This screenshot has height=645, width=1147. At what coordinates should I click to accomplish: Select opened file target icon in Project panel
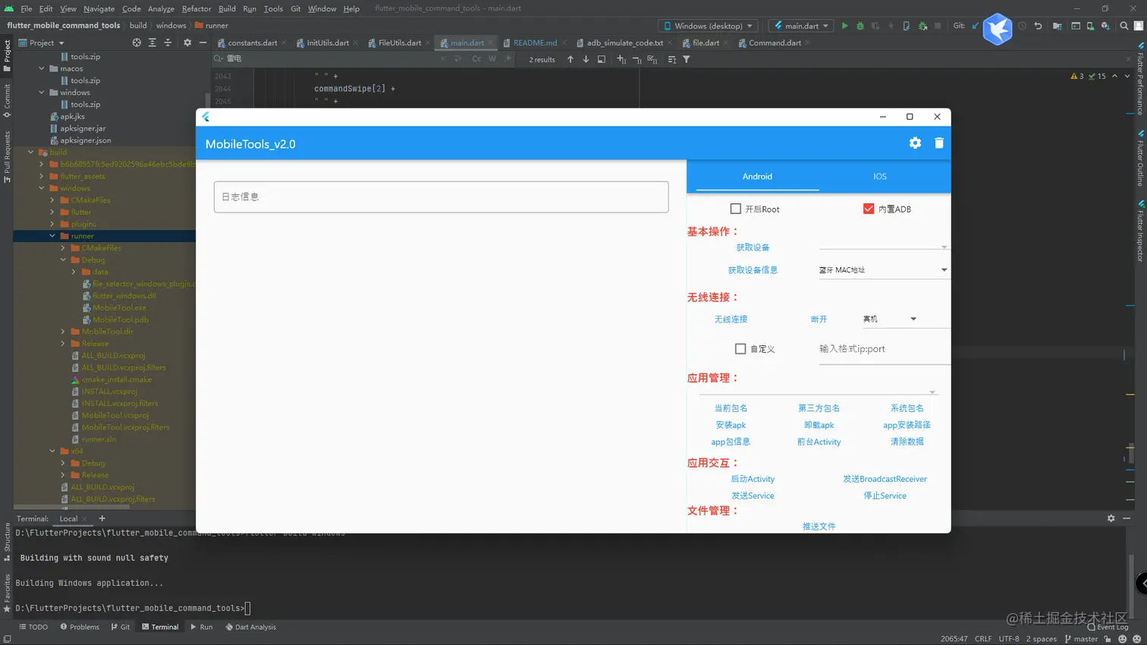pos(137,43)
